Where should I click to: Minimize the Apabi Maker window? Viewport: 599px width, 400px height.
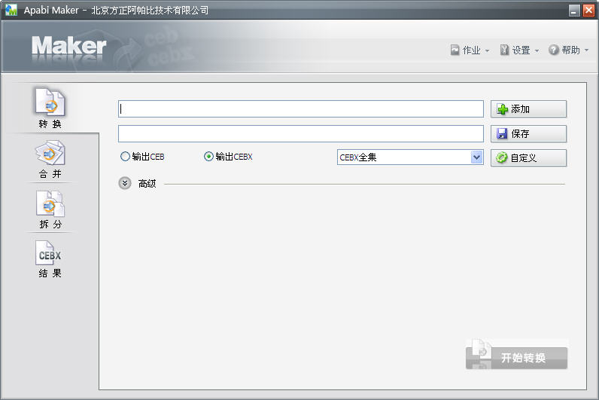point(574,11)
